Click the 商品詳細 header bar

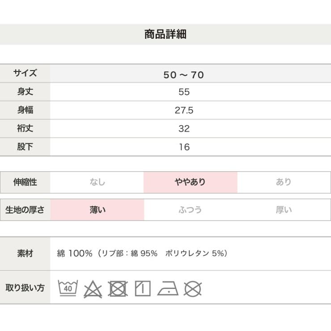[165, 34]
